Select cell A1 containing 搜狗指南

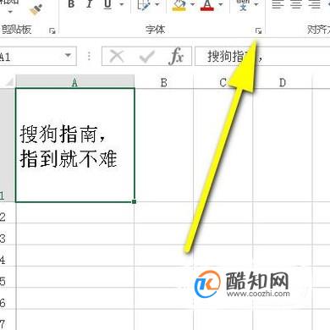(x=75, y=146)
